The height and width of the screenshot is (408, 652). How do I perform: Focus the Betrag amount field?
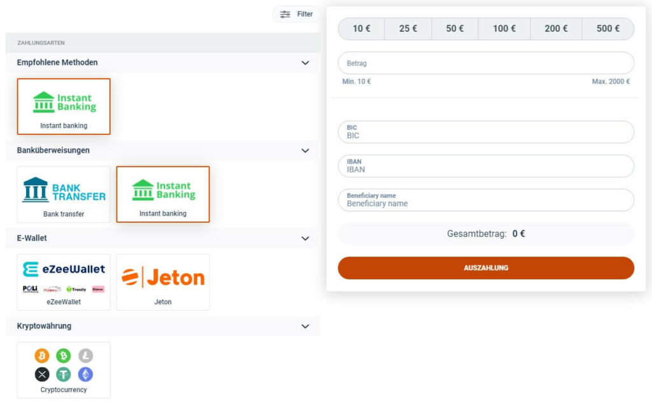pos(486,63)
